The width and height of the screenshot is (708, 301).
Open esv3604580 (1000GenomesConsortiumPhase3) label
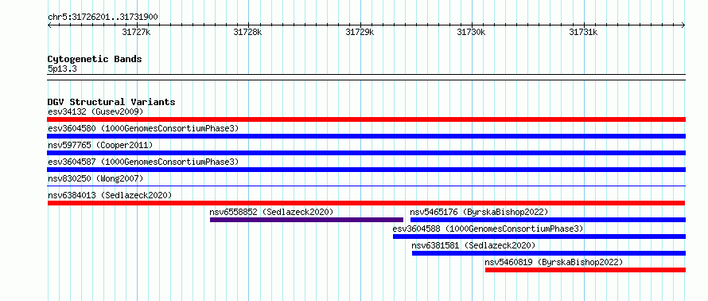pos(143,128)
